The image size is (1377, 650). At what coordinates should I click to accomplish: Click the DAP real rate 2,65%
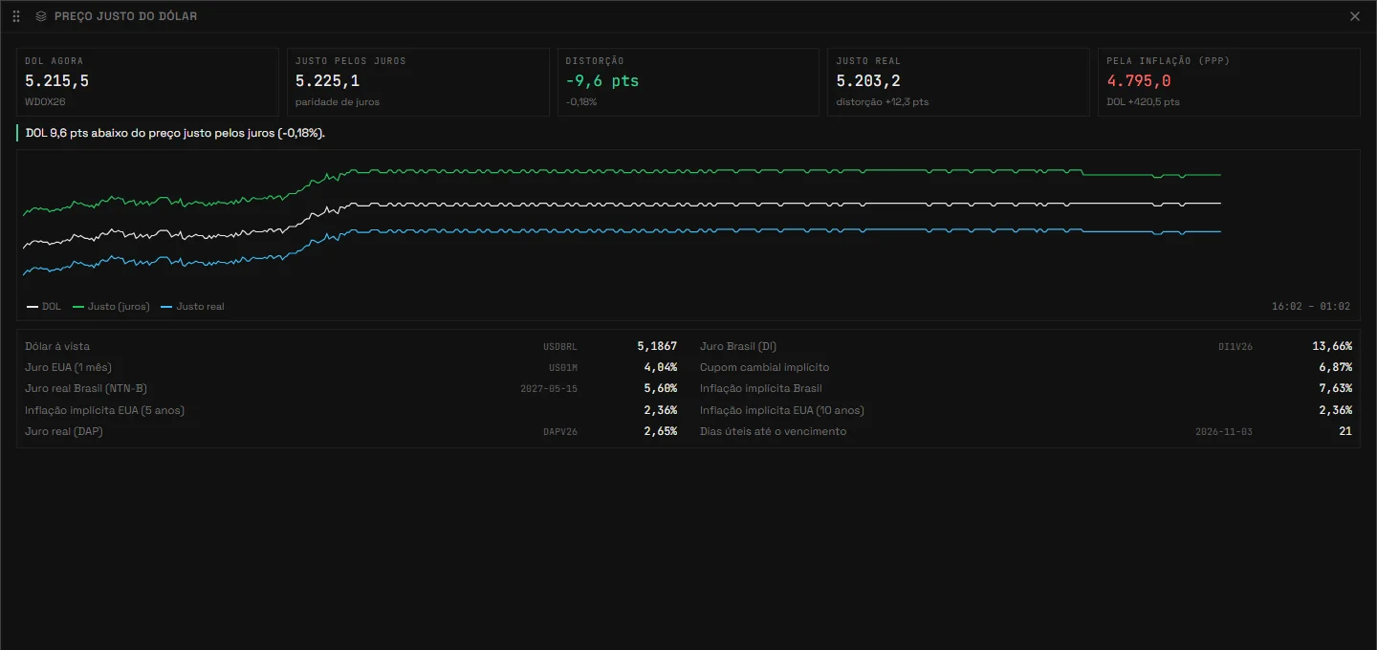pos(661,431)
